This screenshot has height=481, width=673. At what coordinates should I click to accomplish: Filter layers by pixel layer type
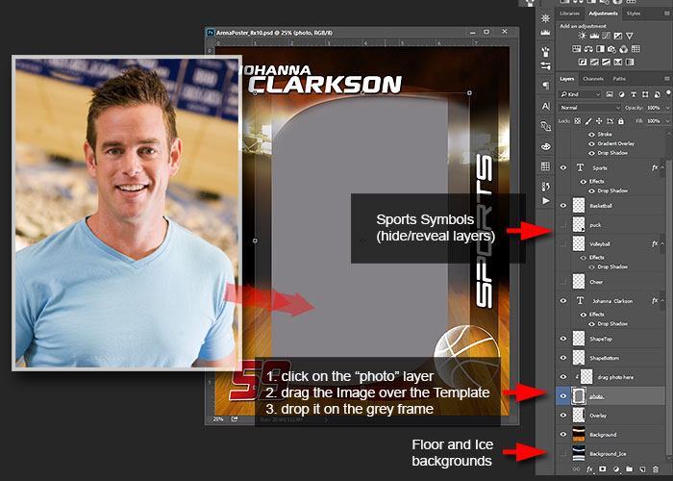tap(610, 94)
